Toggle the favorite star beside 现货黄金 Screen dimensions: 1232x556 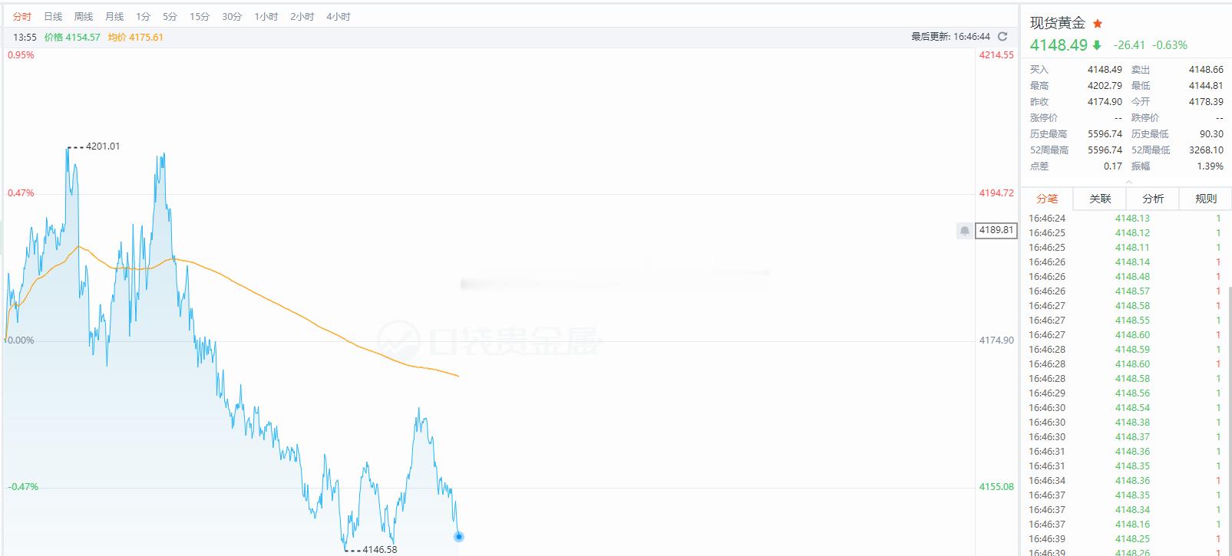(x=1098, y=24)
